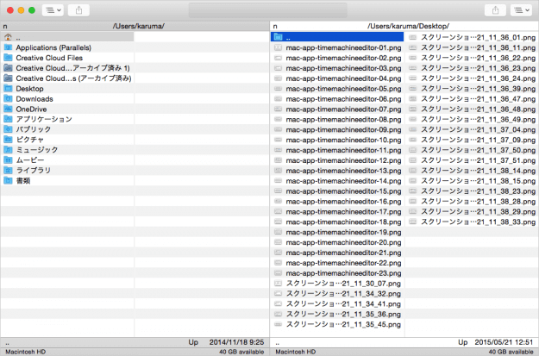
Task: Select the Applications (Parallels) folder icon
Action: tap(8, 47)
